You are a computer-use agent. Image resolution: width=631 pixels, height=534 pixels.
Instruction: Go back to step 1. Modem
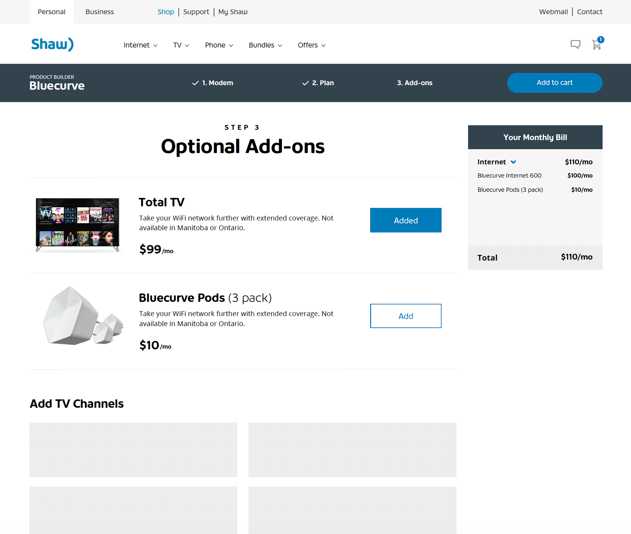[x=213, y=83]
